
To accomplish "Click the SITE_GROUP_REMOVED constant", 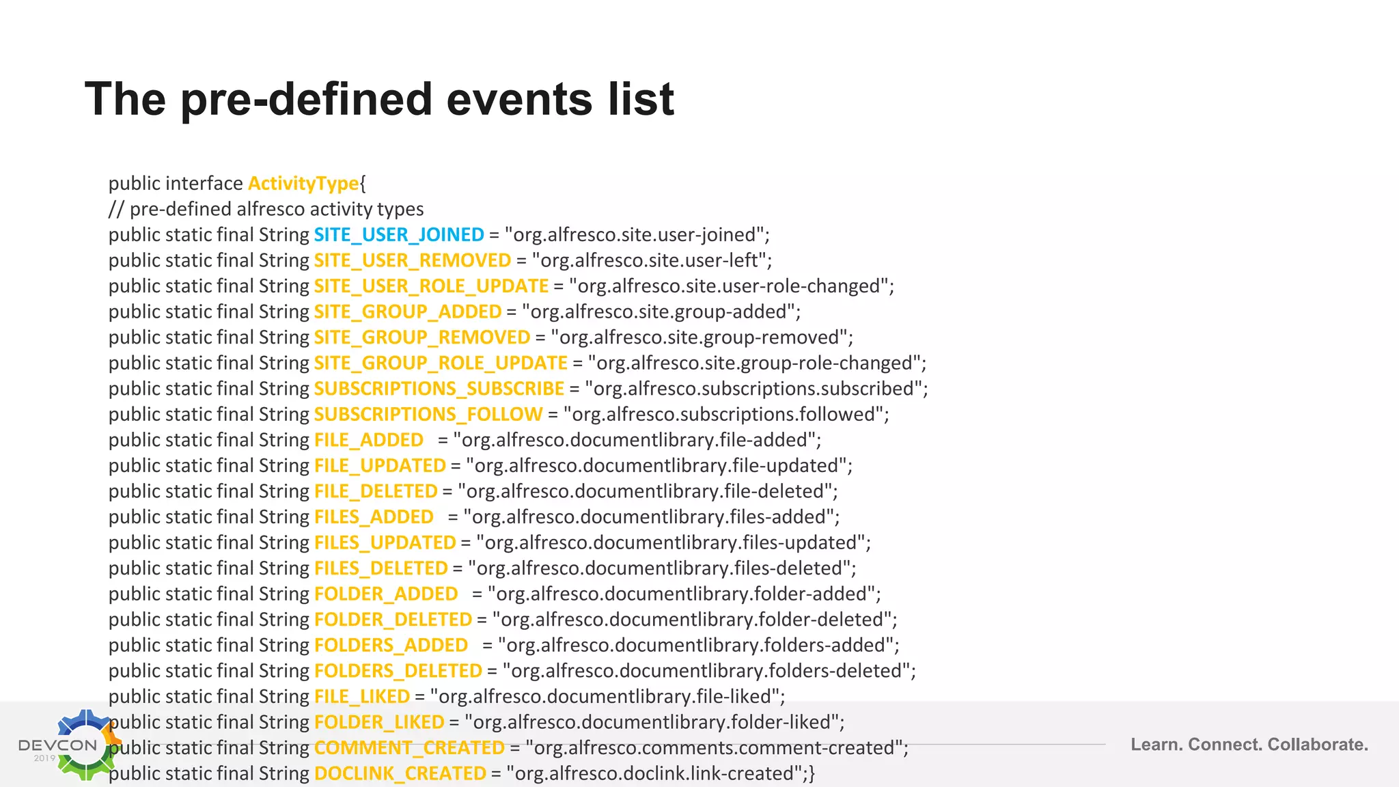I will point(422,337).
